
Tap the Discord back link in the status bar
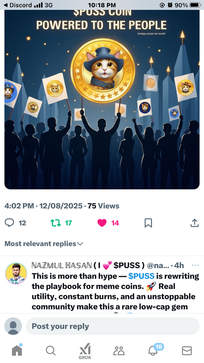(x=14, y=5)
